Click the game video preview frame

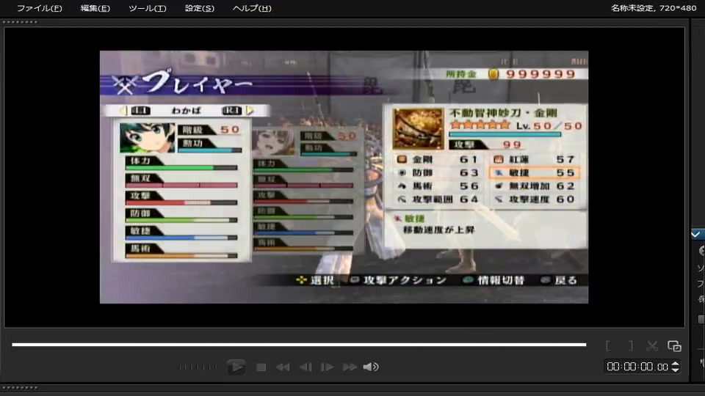pyautogui.click(x=344, y=177)
